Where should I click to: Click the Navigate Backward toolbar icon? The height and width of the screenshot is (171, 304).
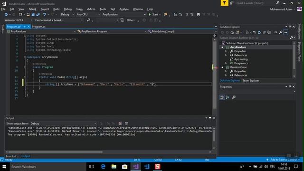pos(6,15)
